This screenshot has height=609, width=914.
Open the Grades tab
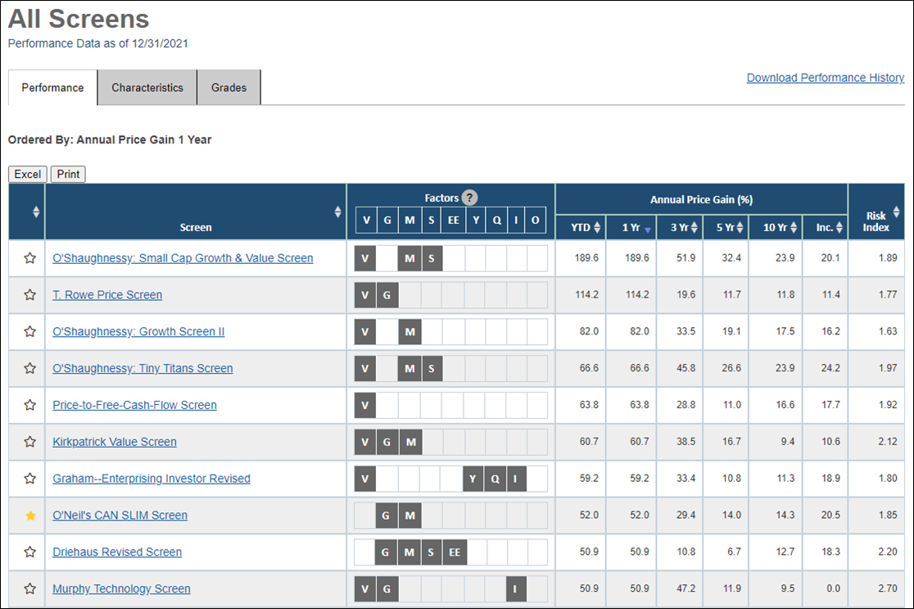[x=228, y=88]
